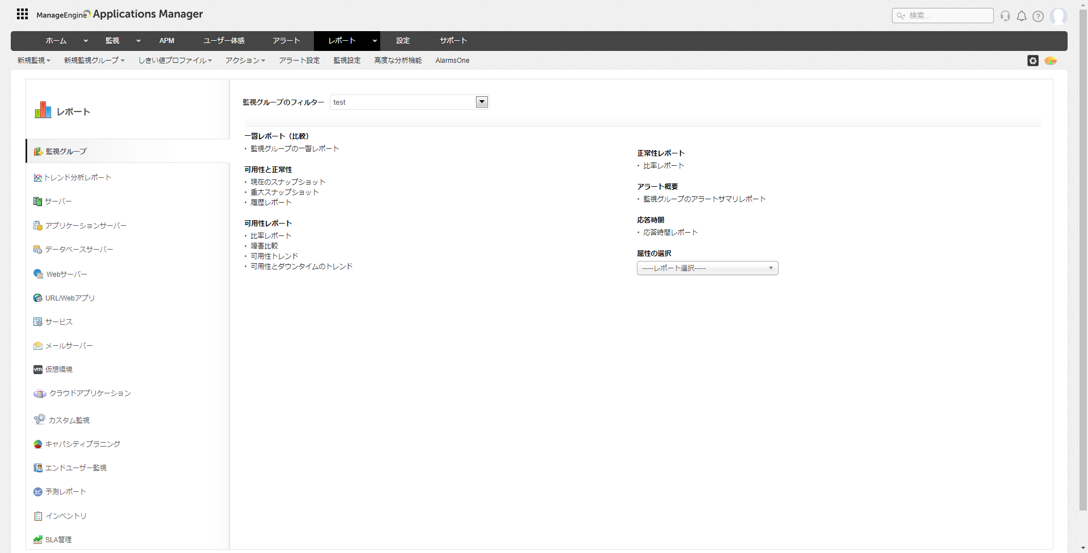1088x553 pixels.
Task: Switch to the APM tab
Action: pyautogui.click(x=167, y=41)
